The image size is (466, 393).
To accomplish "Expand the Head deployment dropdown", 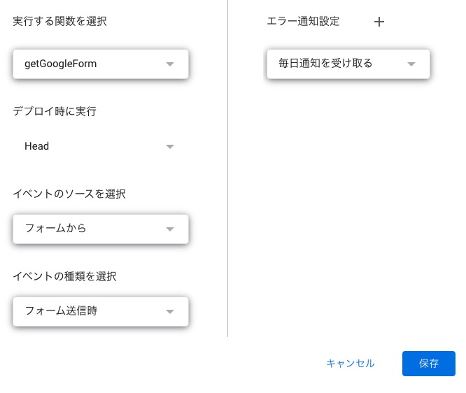I will [101, 147].
